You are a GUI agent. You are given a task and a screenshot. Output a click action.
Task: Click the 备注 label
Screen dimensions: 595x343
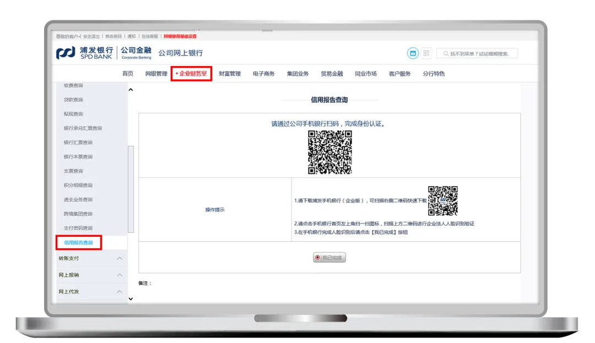144,283
